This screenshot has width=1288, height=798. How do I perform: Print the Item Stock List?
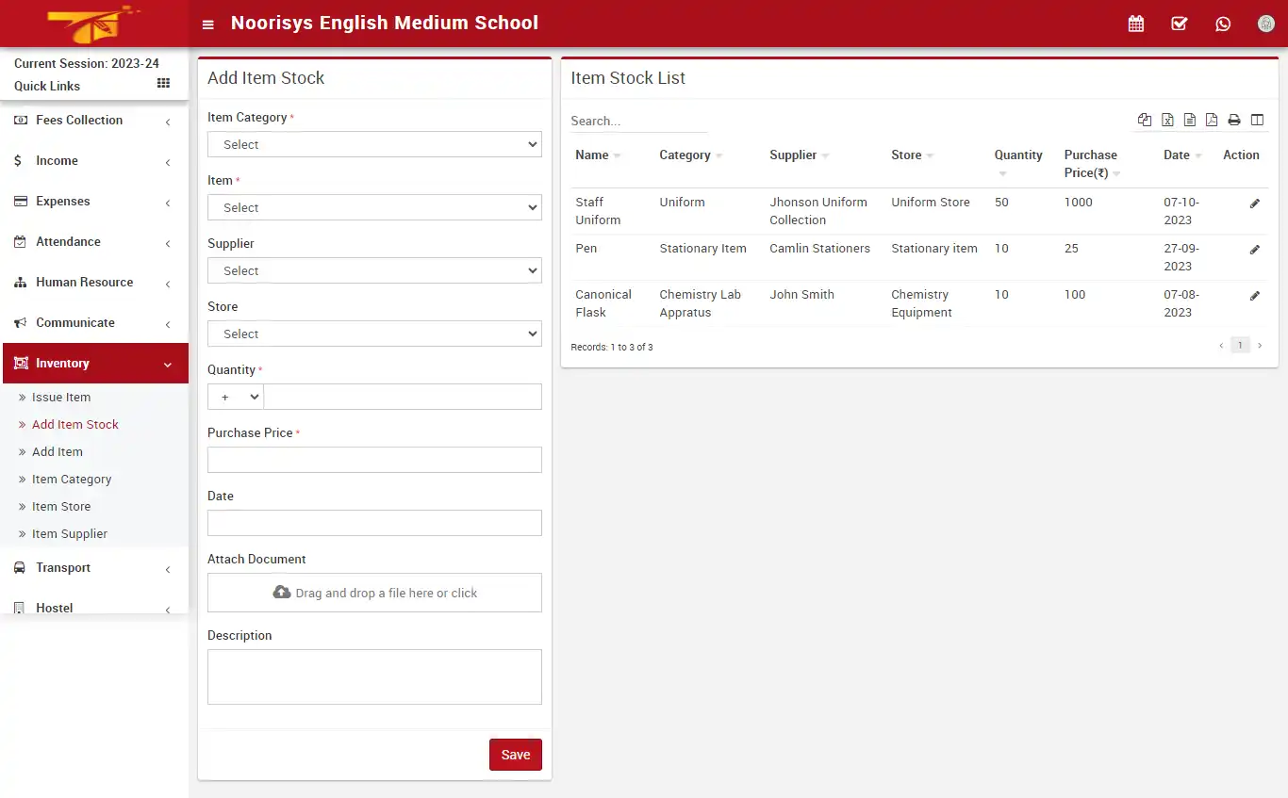pyautogui.click(x=1234, y=120)
